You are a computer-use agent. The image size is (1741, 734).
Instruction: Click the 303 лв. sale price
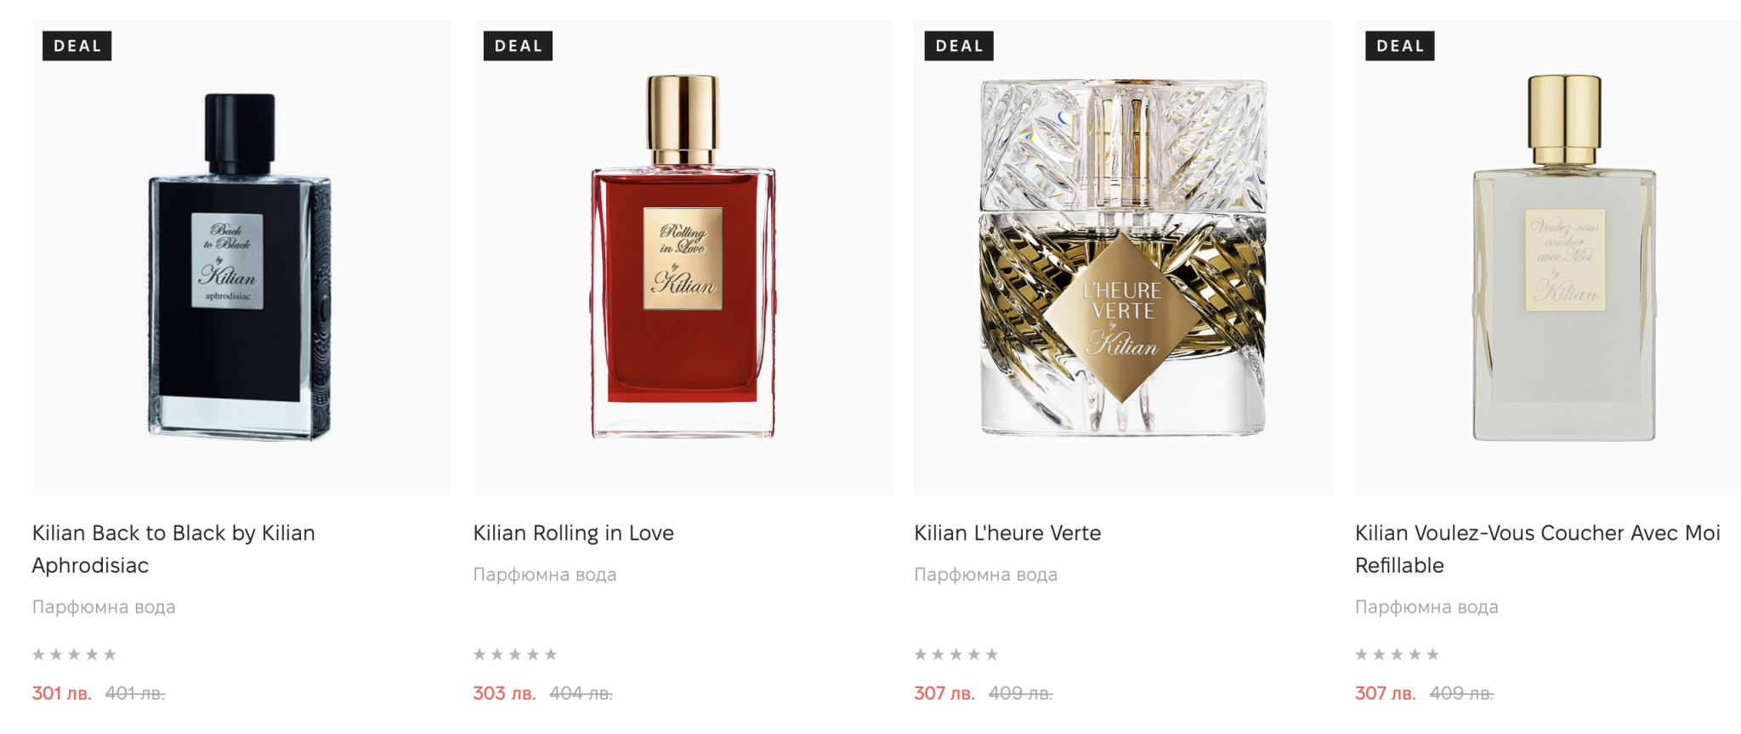(504, 693)
